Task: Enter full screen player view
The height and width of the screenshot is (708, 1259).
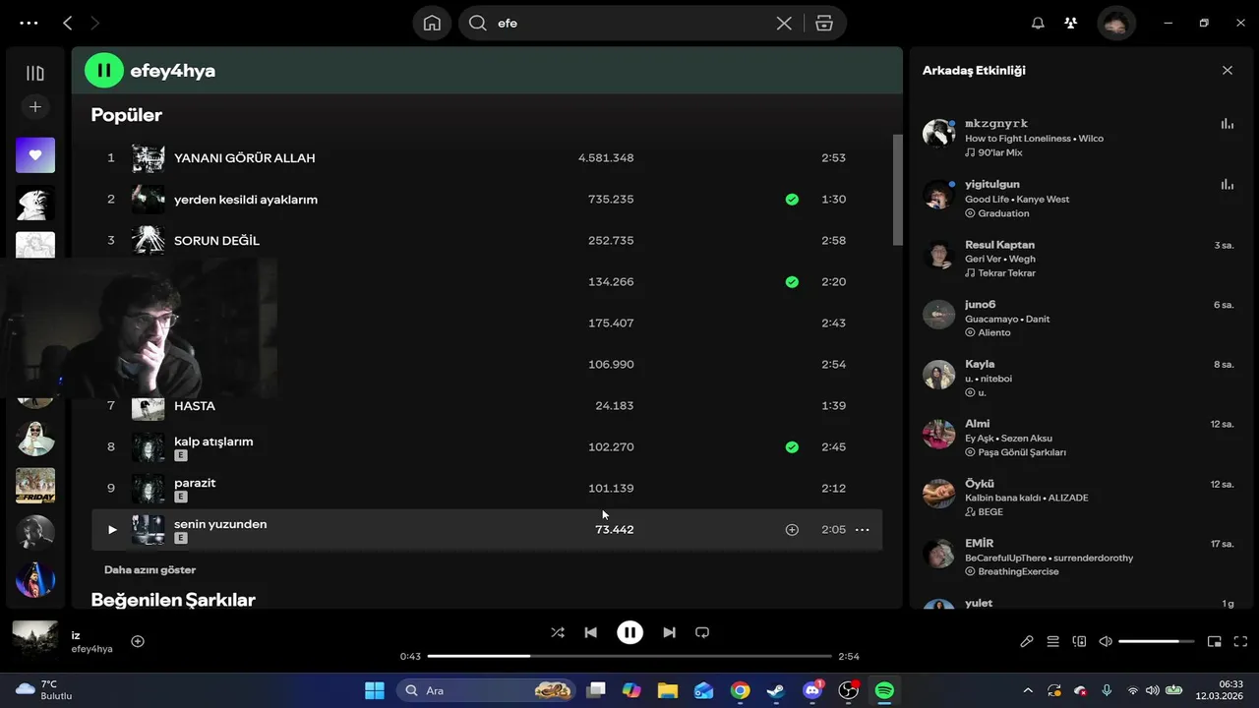Action: 1241,641
